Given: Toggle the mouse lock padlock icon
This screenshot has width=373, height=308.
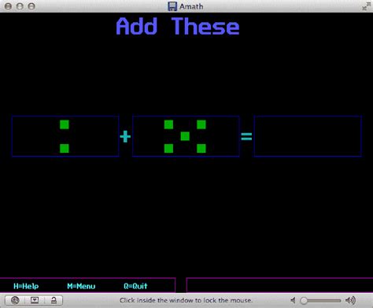Looking at the screenshot, I should click(x=54, y=300).
